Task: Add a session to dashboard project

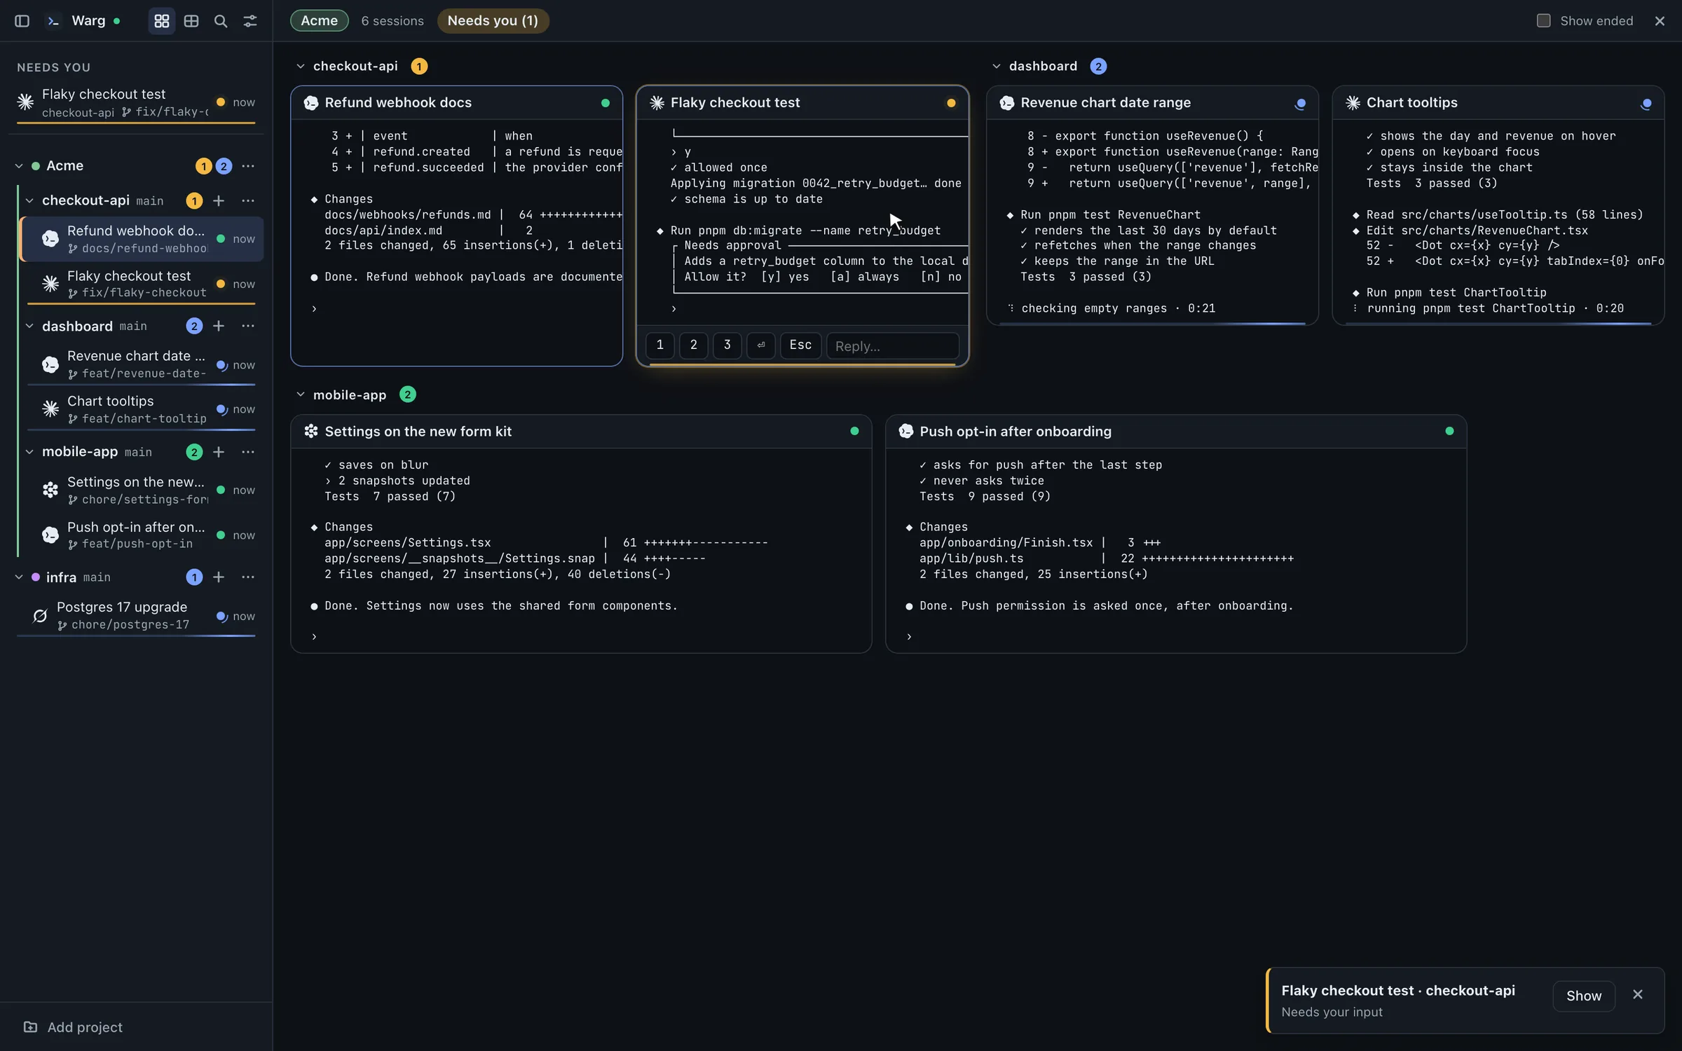Action: tap(219, 327)
